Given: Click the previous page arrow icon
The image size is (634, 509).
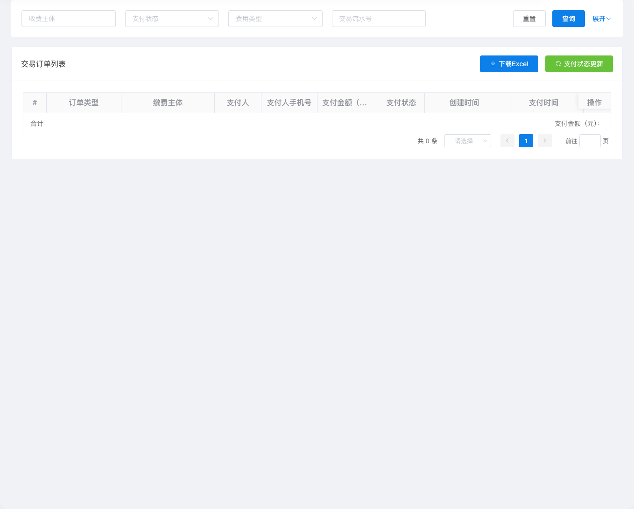Looking at the screenshot, I should click(507, 141).
